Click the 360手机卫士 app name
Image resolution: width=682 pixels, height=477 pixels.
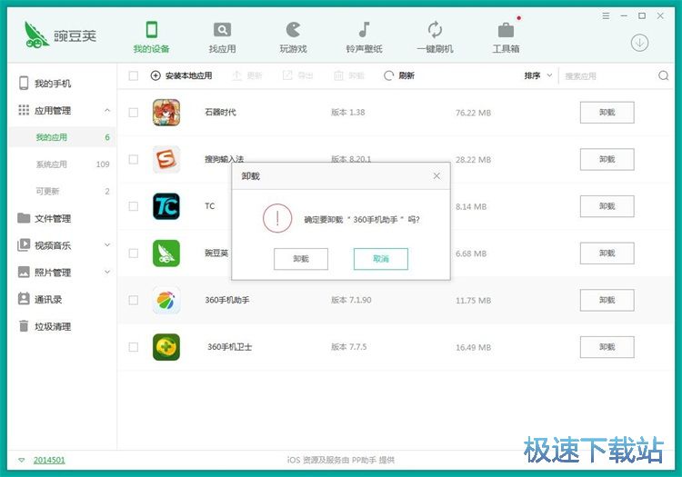230,347
